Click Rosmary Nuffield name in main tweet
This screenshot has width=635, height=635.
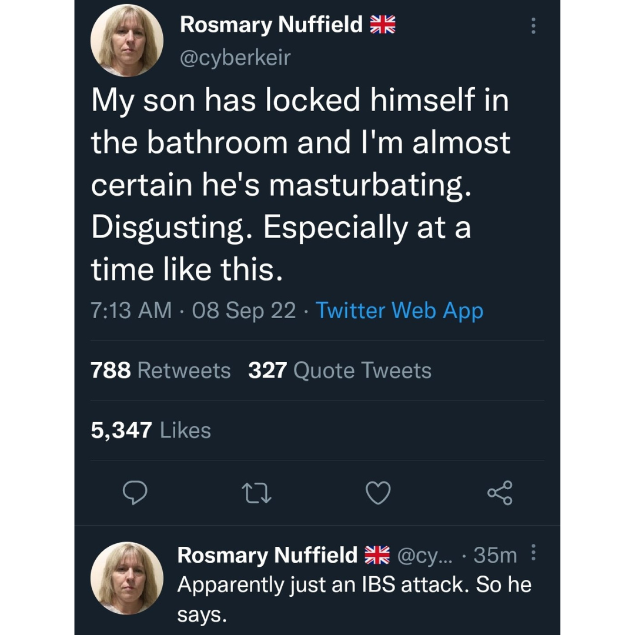pyautogui.click(x=271, y=25)
